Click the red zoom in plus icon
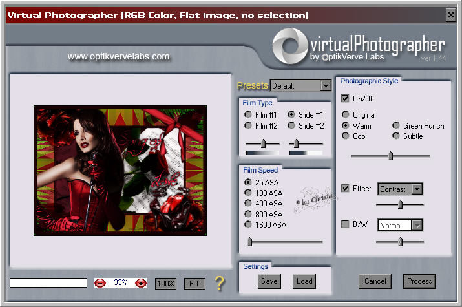 tap(141, 283)
